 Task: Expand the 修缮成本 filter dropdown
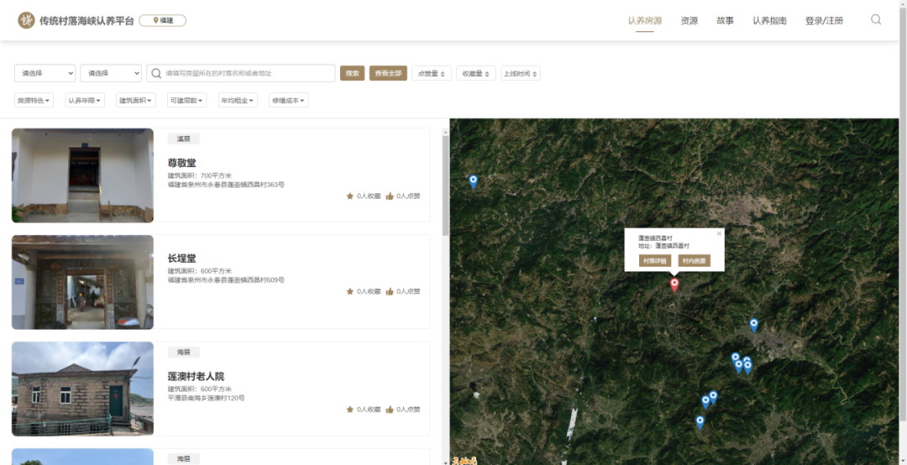[289, 100]
